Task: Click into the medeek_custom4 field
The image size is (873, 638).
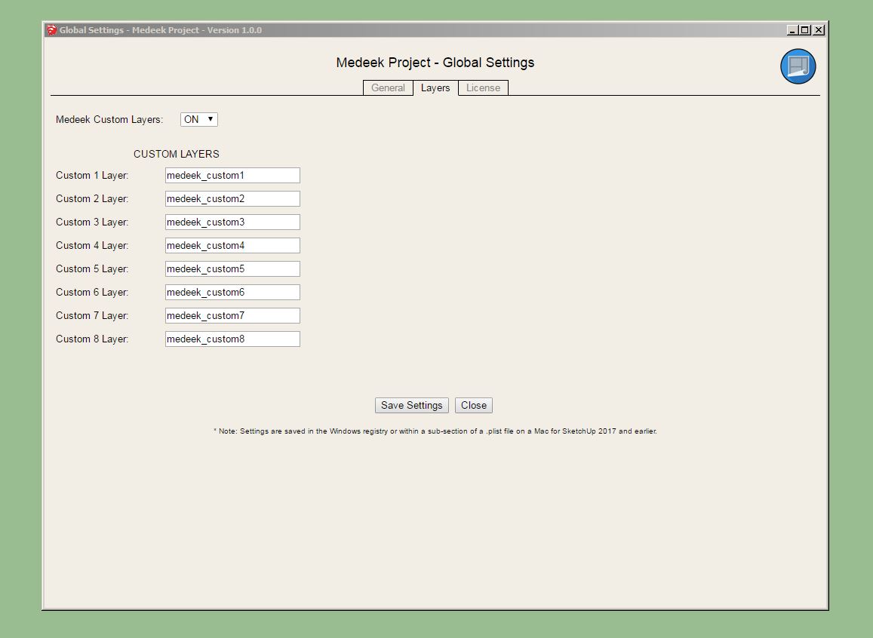Action: pyautogui.click(x=232, y=246)
